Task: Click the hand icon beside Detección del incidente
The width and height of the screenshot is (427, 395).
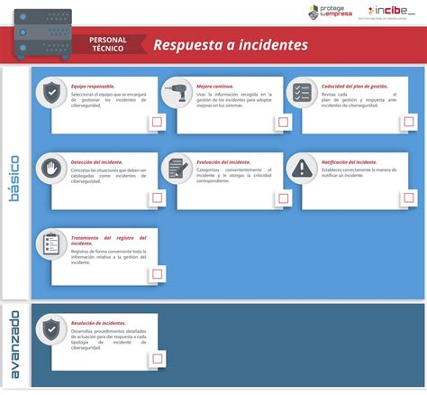Action: pyautogui.click(x=51, y=168)
